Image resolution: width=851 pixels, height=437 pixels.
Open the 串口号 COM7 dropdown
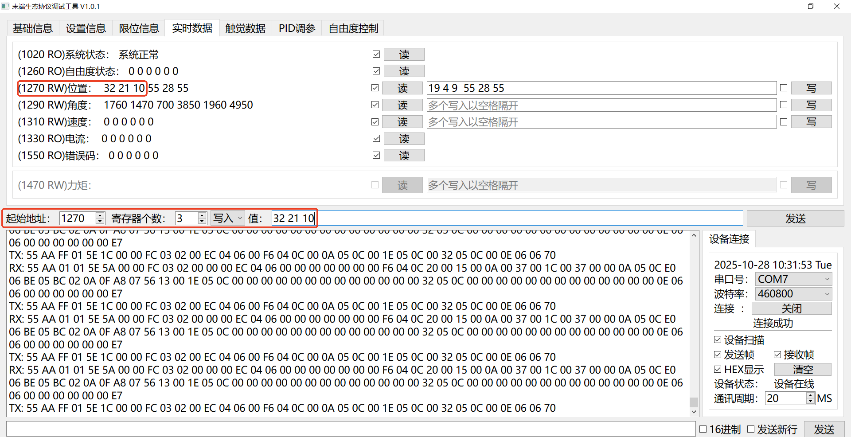click(x=793, y=279)
